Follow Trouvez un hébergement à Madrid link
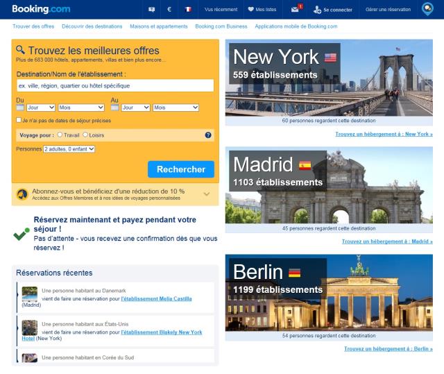444x374 pixels. pyautogui.click(x=387, y=241)
